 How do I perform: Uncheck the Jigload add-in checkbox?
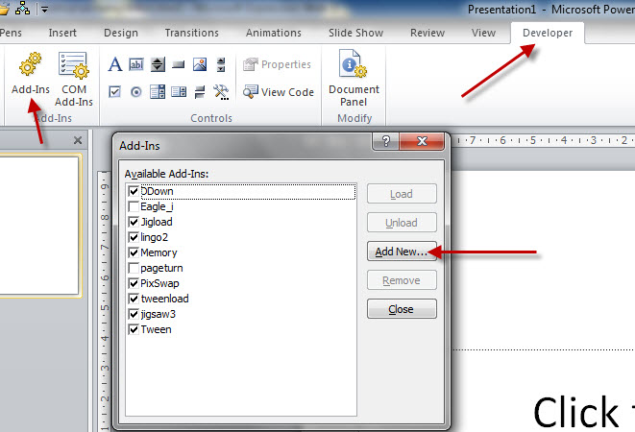tap(134, 222)
